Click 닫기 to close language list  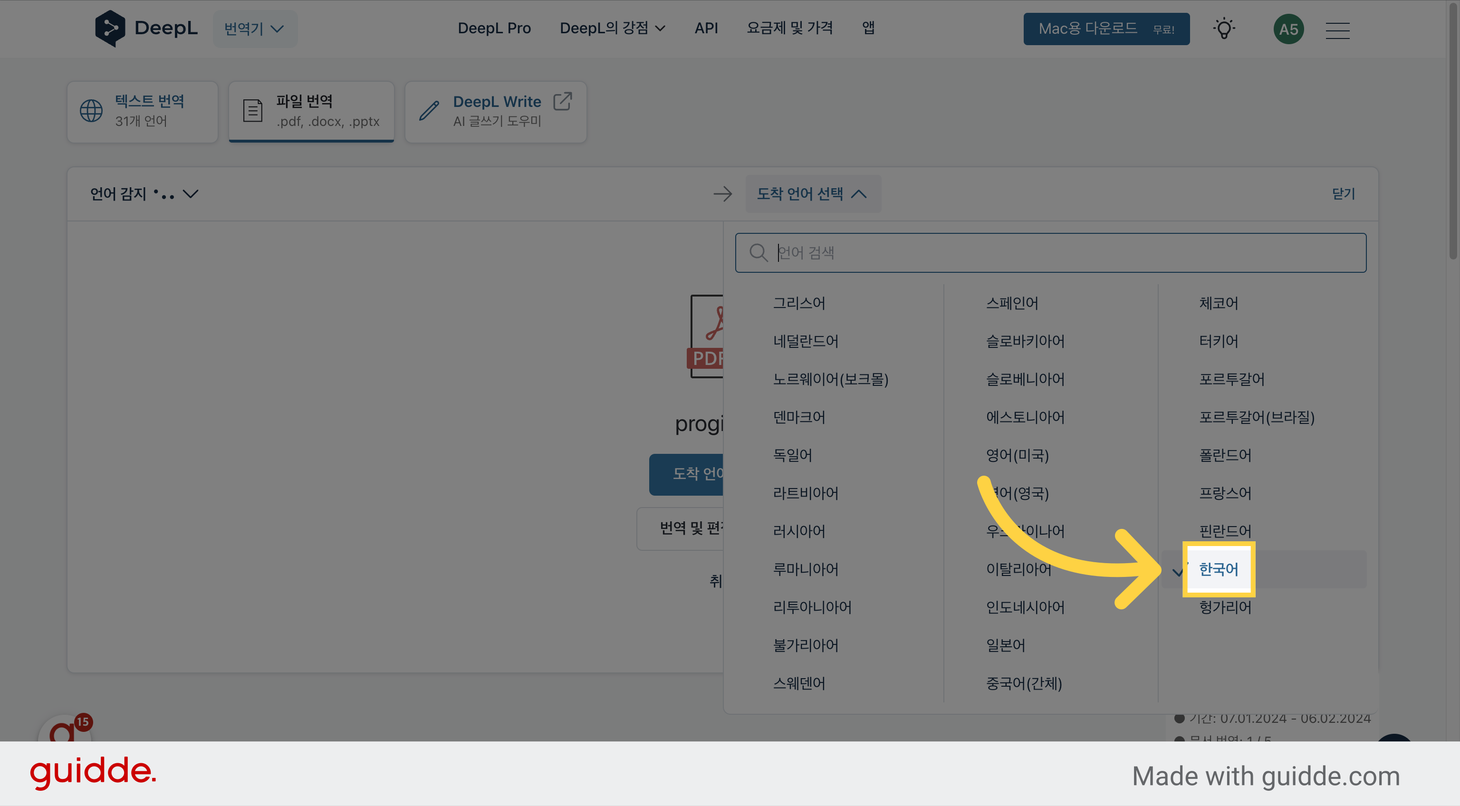coord(1343,194)
